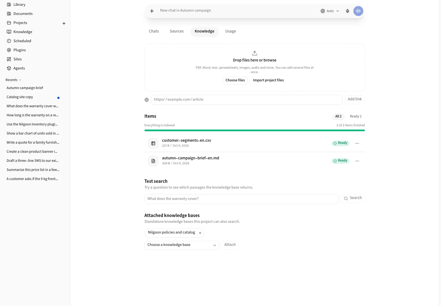Click Import project files
Viewport: 441px width, 306px height.
268,80
